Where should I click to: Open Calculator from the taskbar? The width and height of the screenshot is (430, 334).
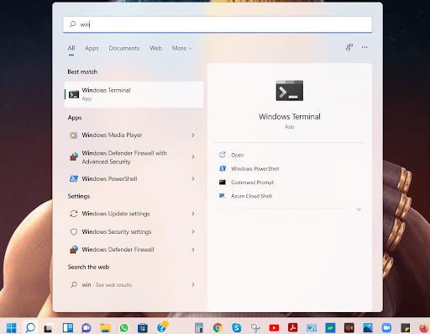(x=199, y=327)
